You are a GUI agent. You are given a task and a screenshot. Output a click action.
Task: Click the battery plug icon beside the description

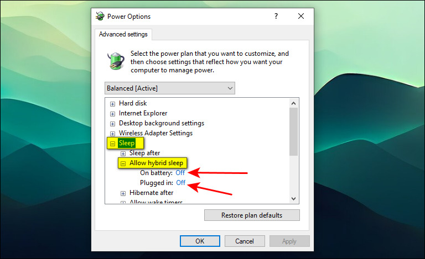click(116, 61)
